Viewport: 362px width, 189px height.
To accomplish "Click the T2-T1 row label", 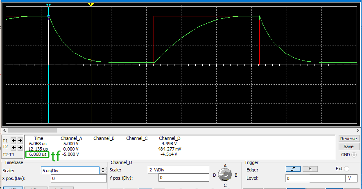I will coord(9,155).
